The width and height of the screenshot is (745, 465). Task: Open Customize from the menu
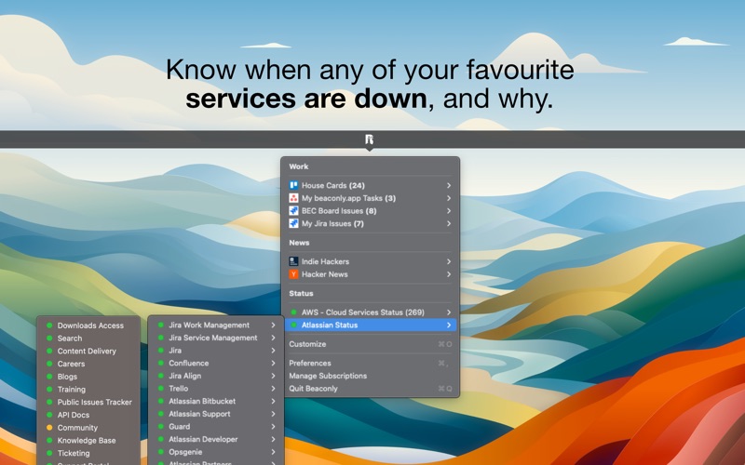tap(371, 344)
